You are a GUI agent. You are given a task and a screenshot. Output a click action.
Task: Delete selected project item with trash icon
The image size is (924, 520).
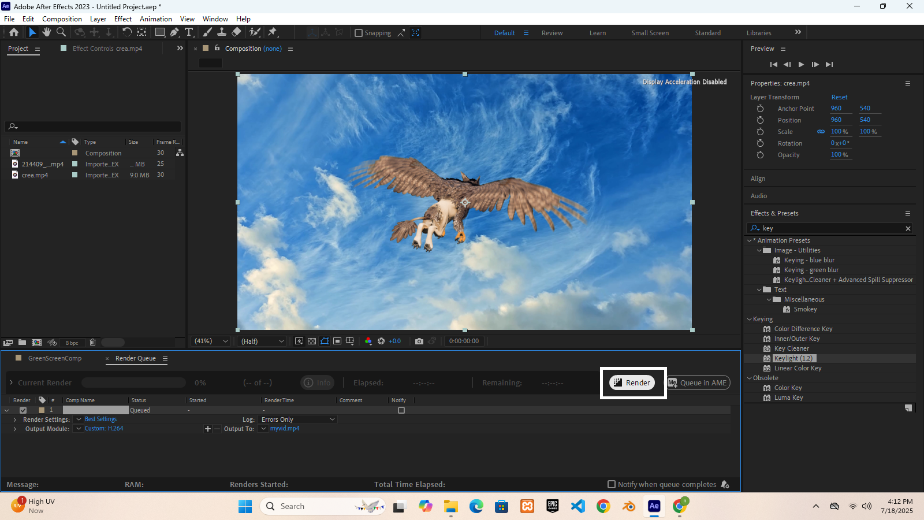coord(92,343)
